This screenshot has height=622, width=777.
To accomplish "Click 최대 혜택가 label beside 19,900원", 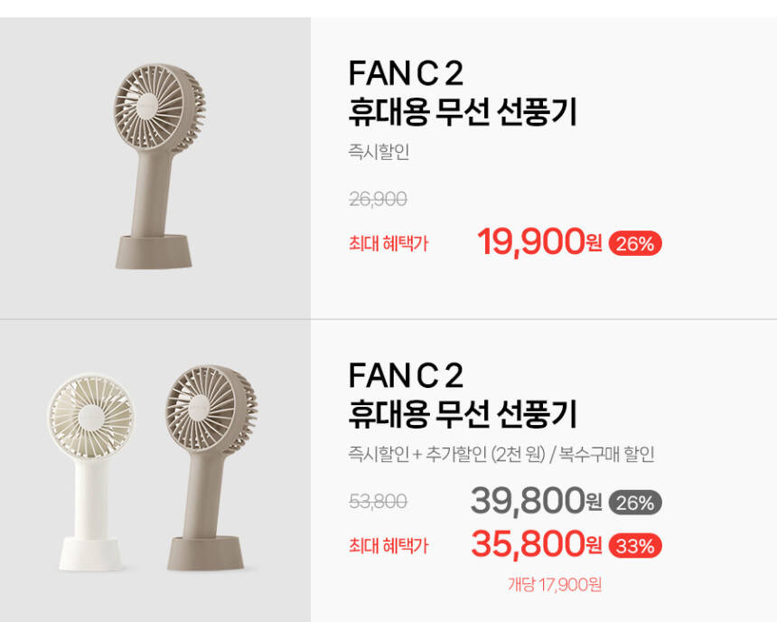I will (388, 242).
